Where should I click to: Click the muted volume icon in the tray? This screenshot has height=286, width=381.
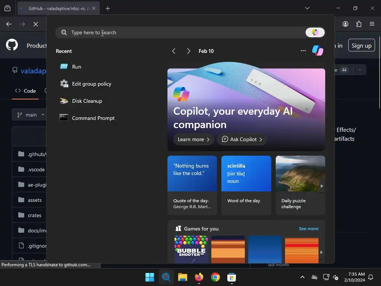[x=336, y=277]
